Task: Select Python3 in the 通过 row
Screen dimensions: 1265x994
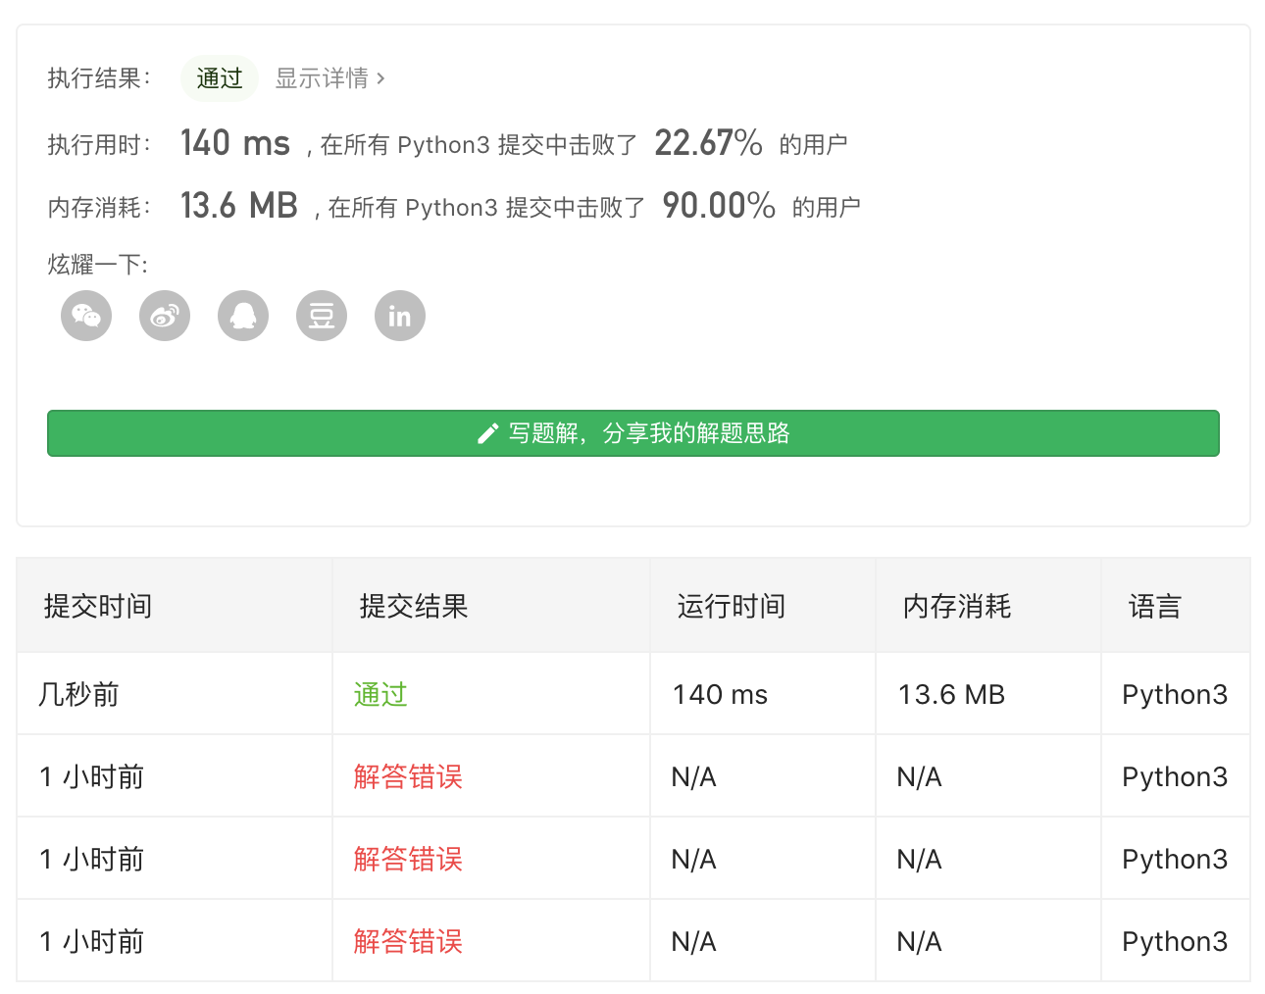Action: pos(1175,694)
